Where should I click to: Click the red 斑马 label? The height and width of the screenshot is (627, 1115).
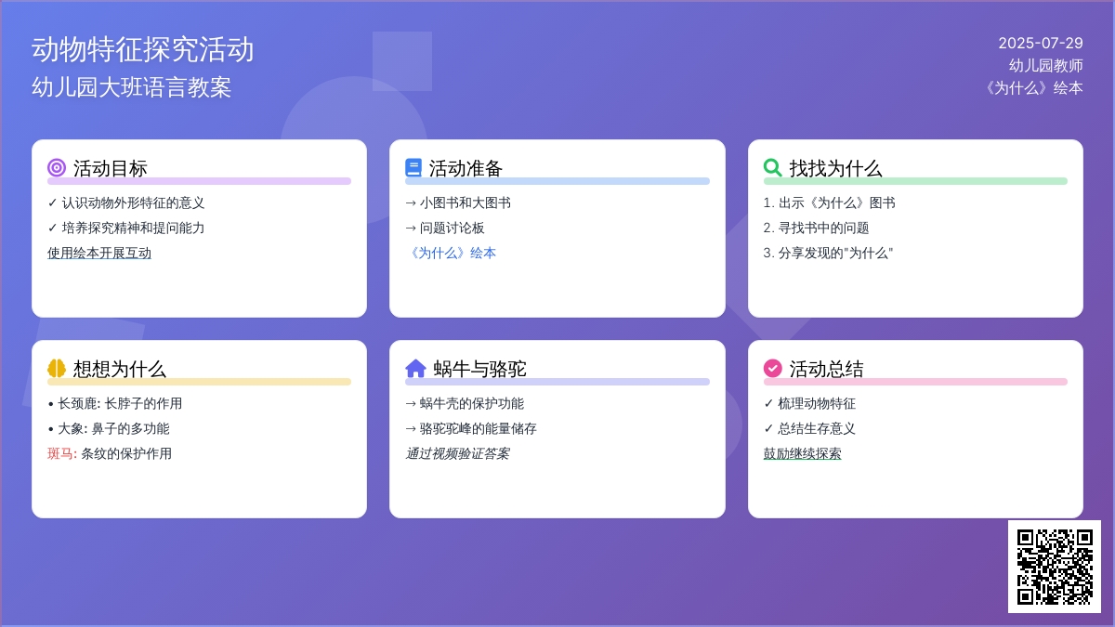[62, 453]
